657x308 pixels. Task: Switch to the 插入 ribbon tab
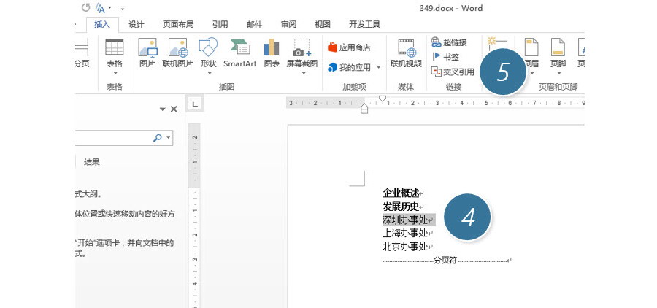click(102, 24)
